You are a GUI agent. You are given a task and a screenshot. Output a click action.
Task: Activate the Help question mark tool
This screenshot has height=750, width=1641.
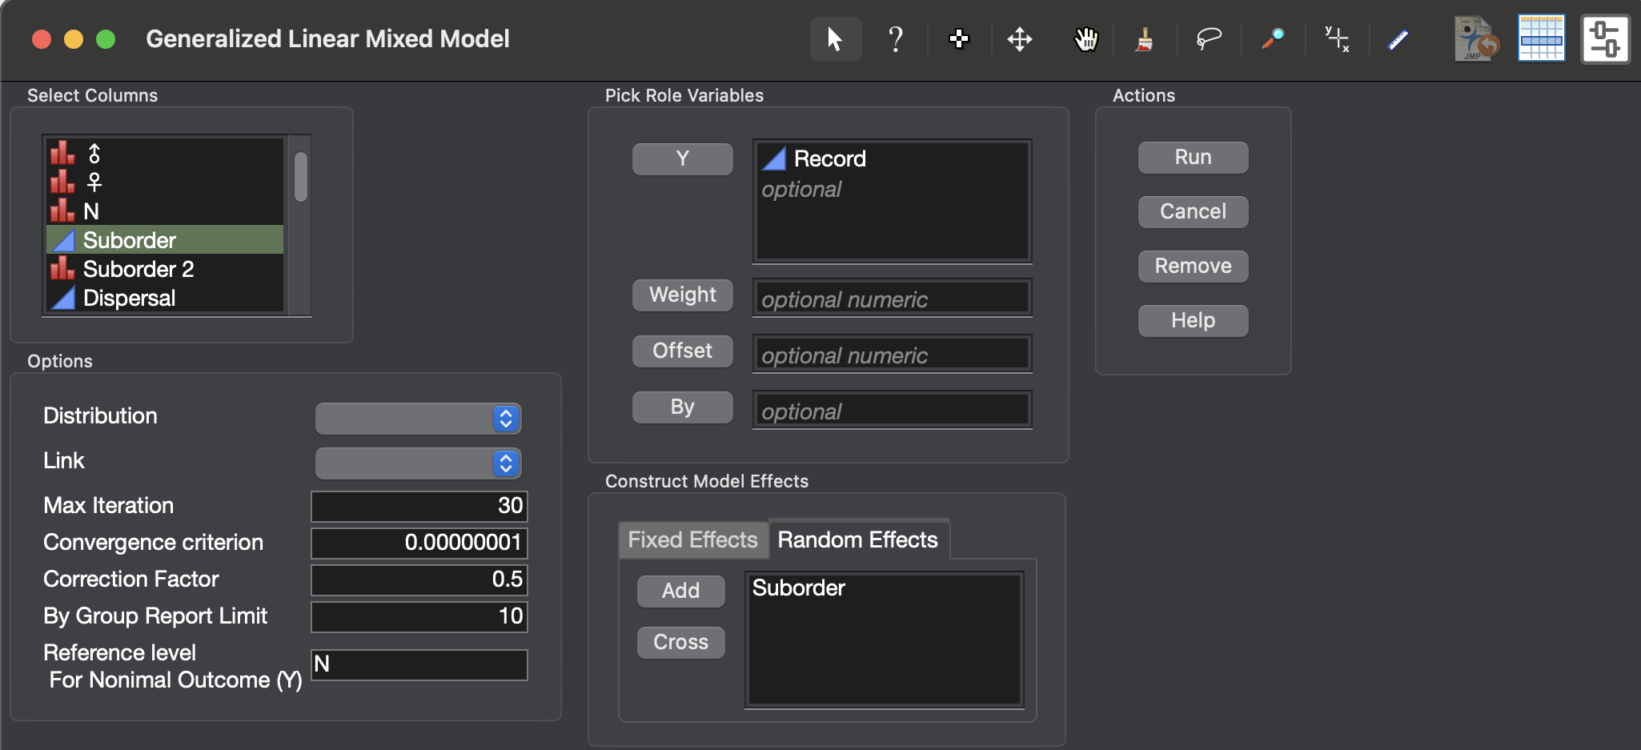pos(896,38)
